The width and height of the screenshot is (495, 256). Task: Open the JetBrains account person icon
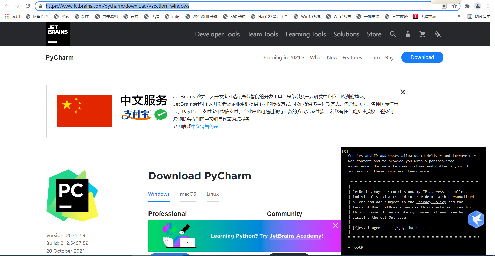[408, 34]
